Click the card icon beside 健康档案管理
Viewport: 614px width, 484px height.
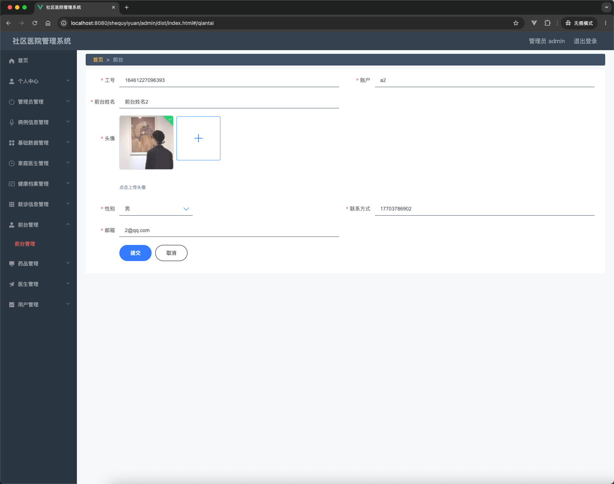12,184
